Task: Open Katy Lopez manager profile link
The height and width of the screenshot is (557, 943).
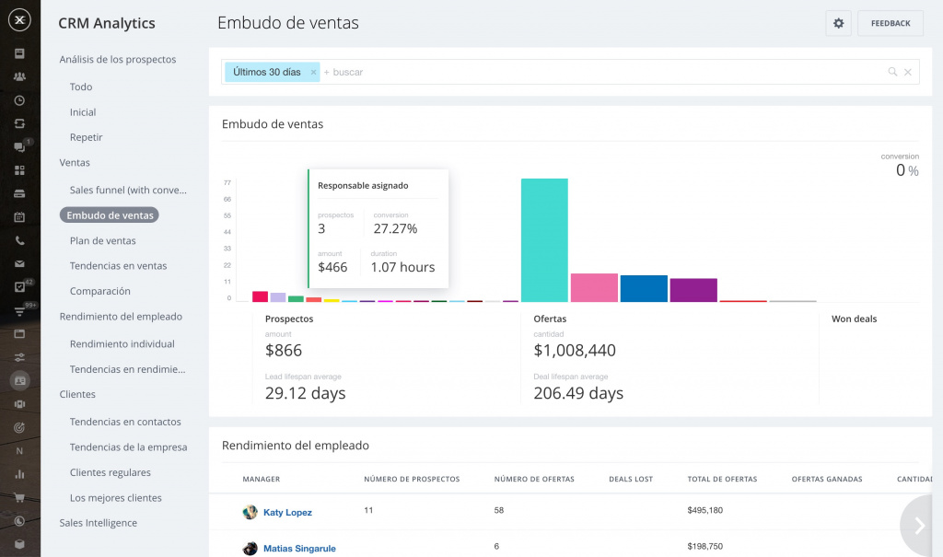Action: (287, 513)
